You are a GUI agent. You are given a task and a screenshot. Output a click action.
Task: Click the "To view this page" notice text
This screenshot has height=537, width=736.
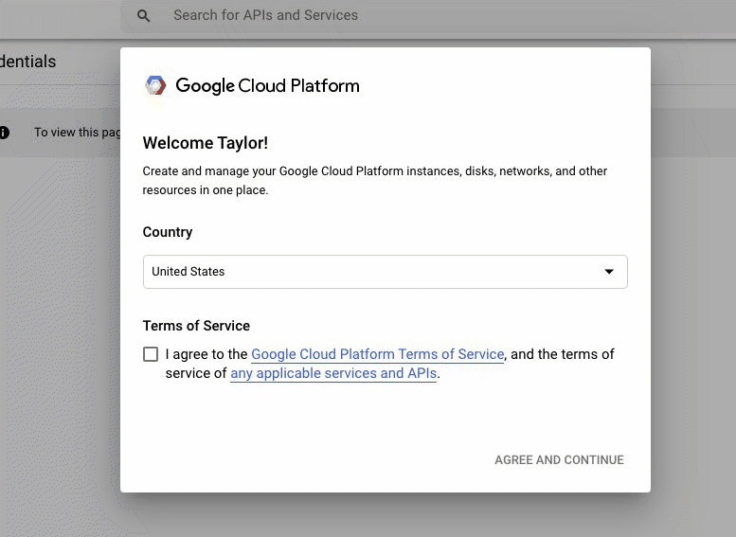78,133
